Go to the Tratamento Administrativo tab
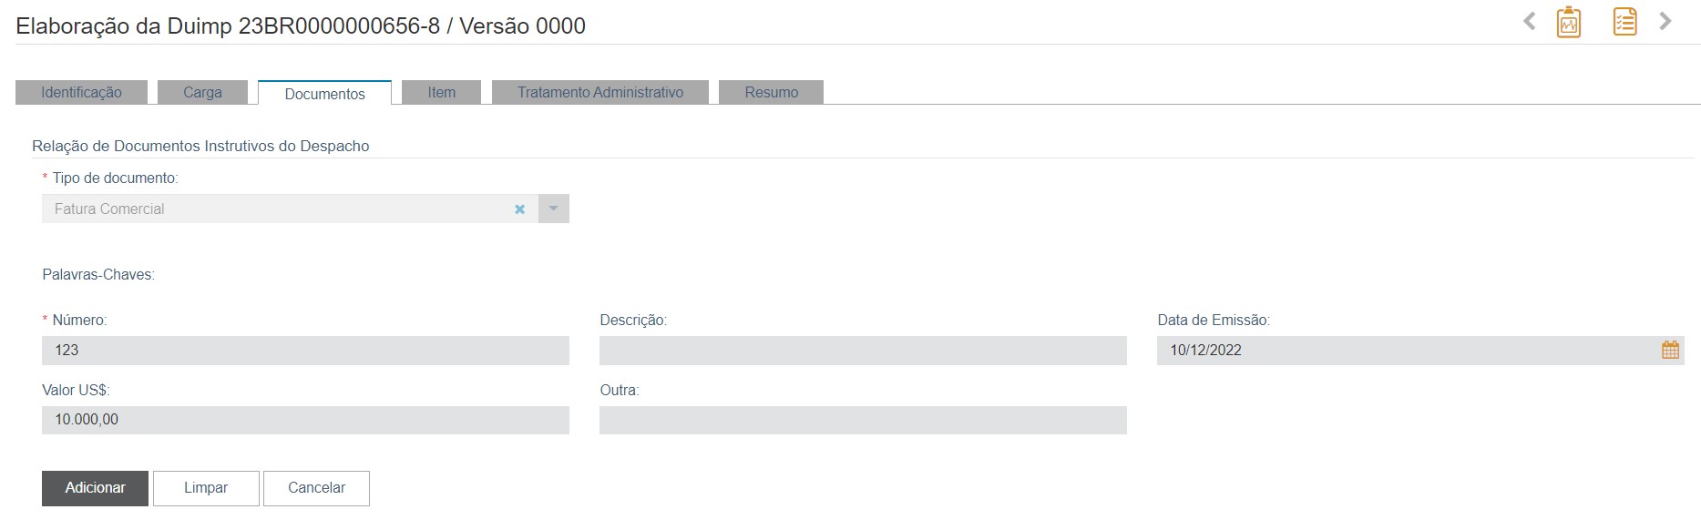Screen dimensions: 1701x530 (599, 92)
